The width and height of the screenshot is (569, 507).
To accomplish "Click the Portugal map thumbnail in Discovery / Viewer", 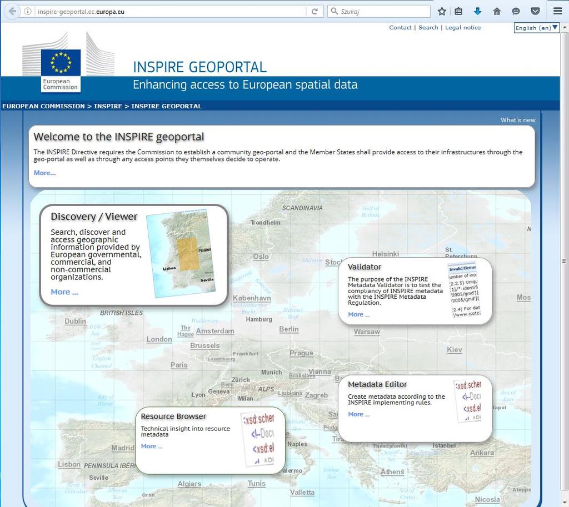I will (x=181, y=253).
